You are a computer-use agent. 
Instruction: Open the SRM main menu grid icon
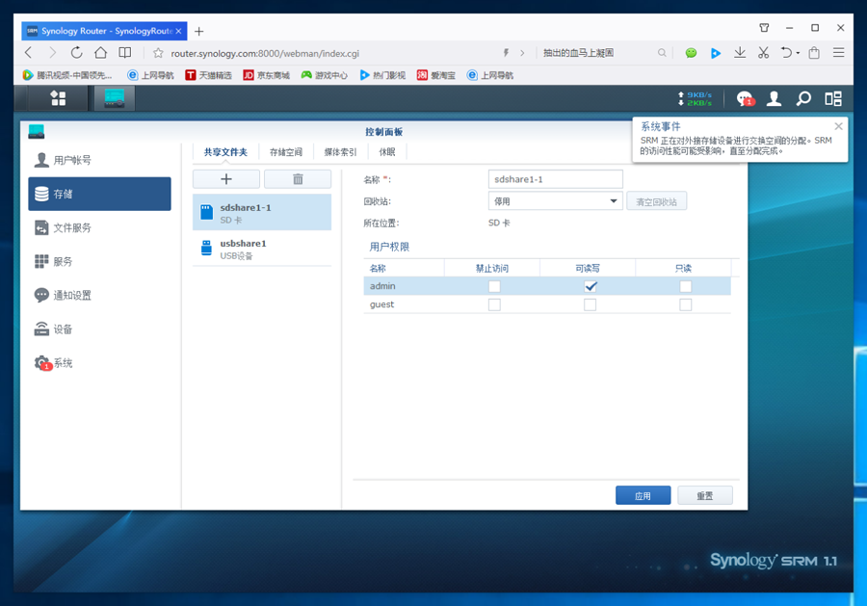(59, 98)
